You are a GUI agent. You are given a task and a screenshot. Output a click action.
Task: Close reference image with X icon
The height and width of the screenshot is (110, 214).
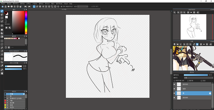click(181, 44)
